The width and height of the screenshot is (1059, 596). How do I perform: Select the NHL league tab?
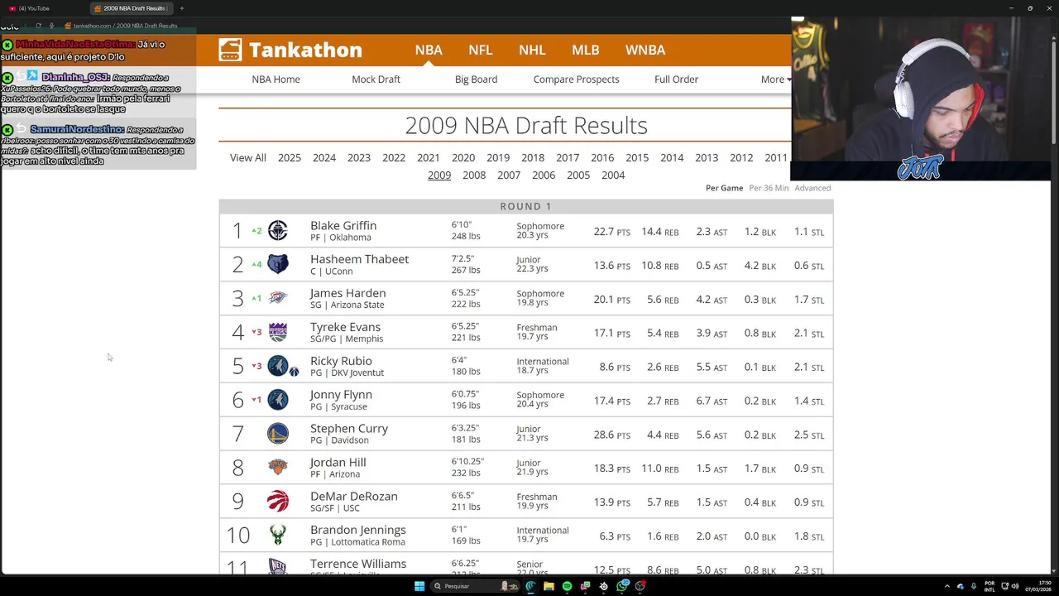point(532,50)
